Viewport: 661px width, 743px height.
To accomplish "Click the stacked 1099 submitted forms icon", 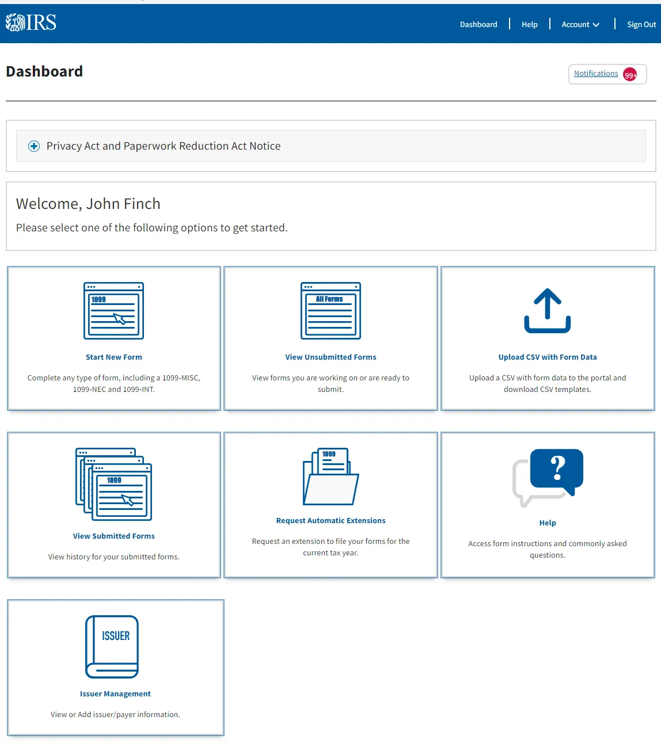I will tap(113, 485).
